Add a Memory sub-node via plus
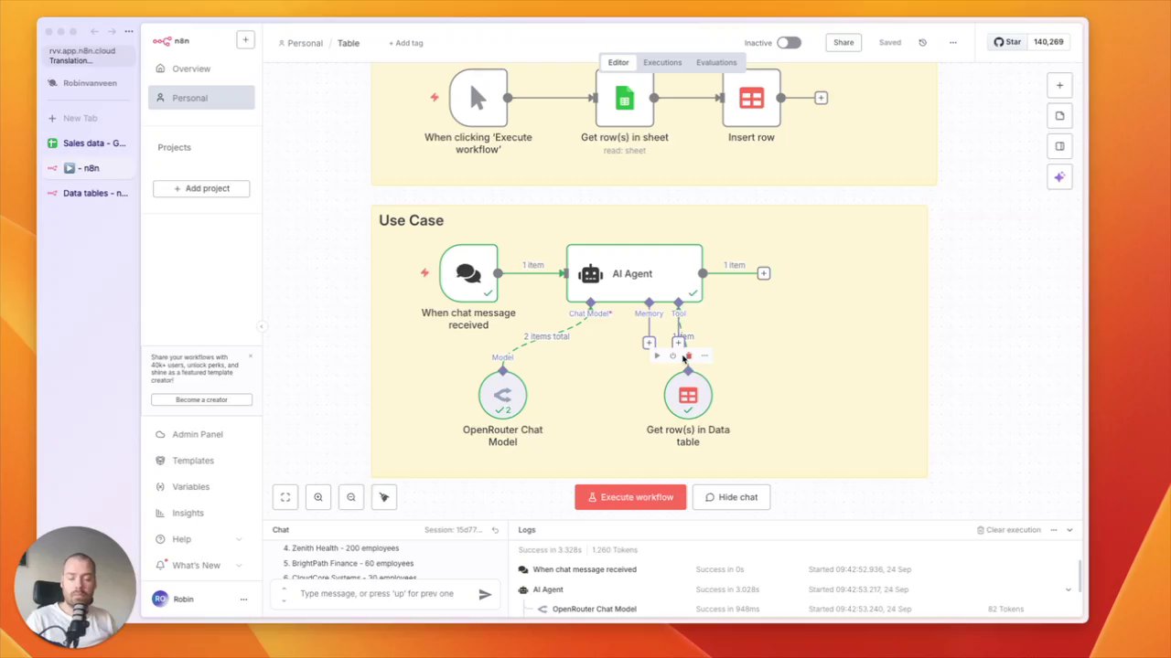 click(649, 343)
